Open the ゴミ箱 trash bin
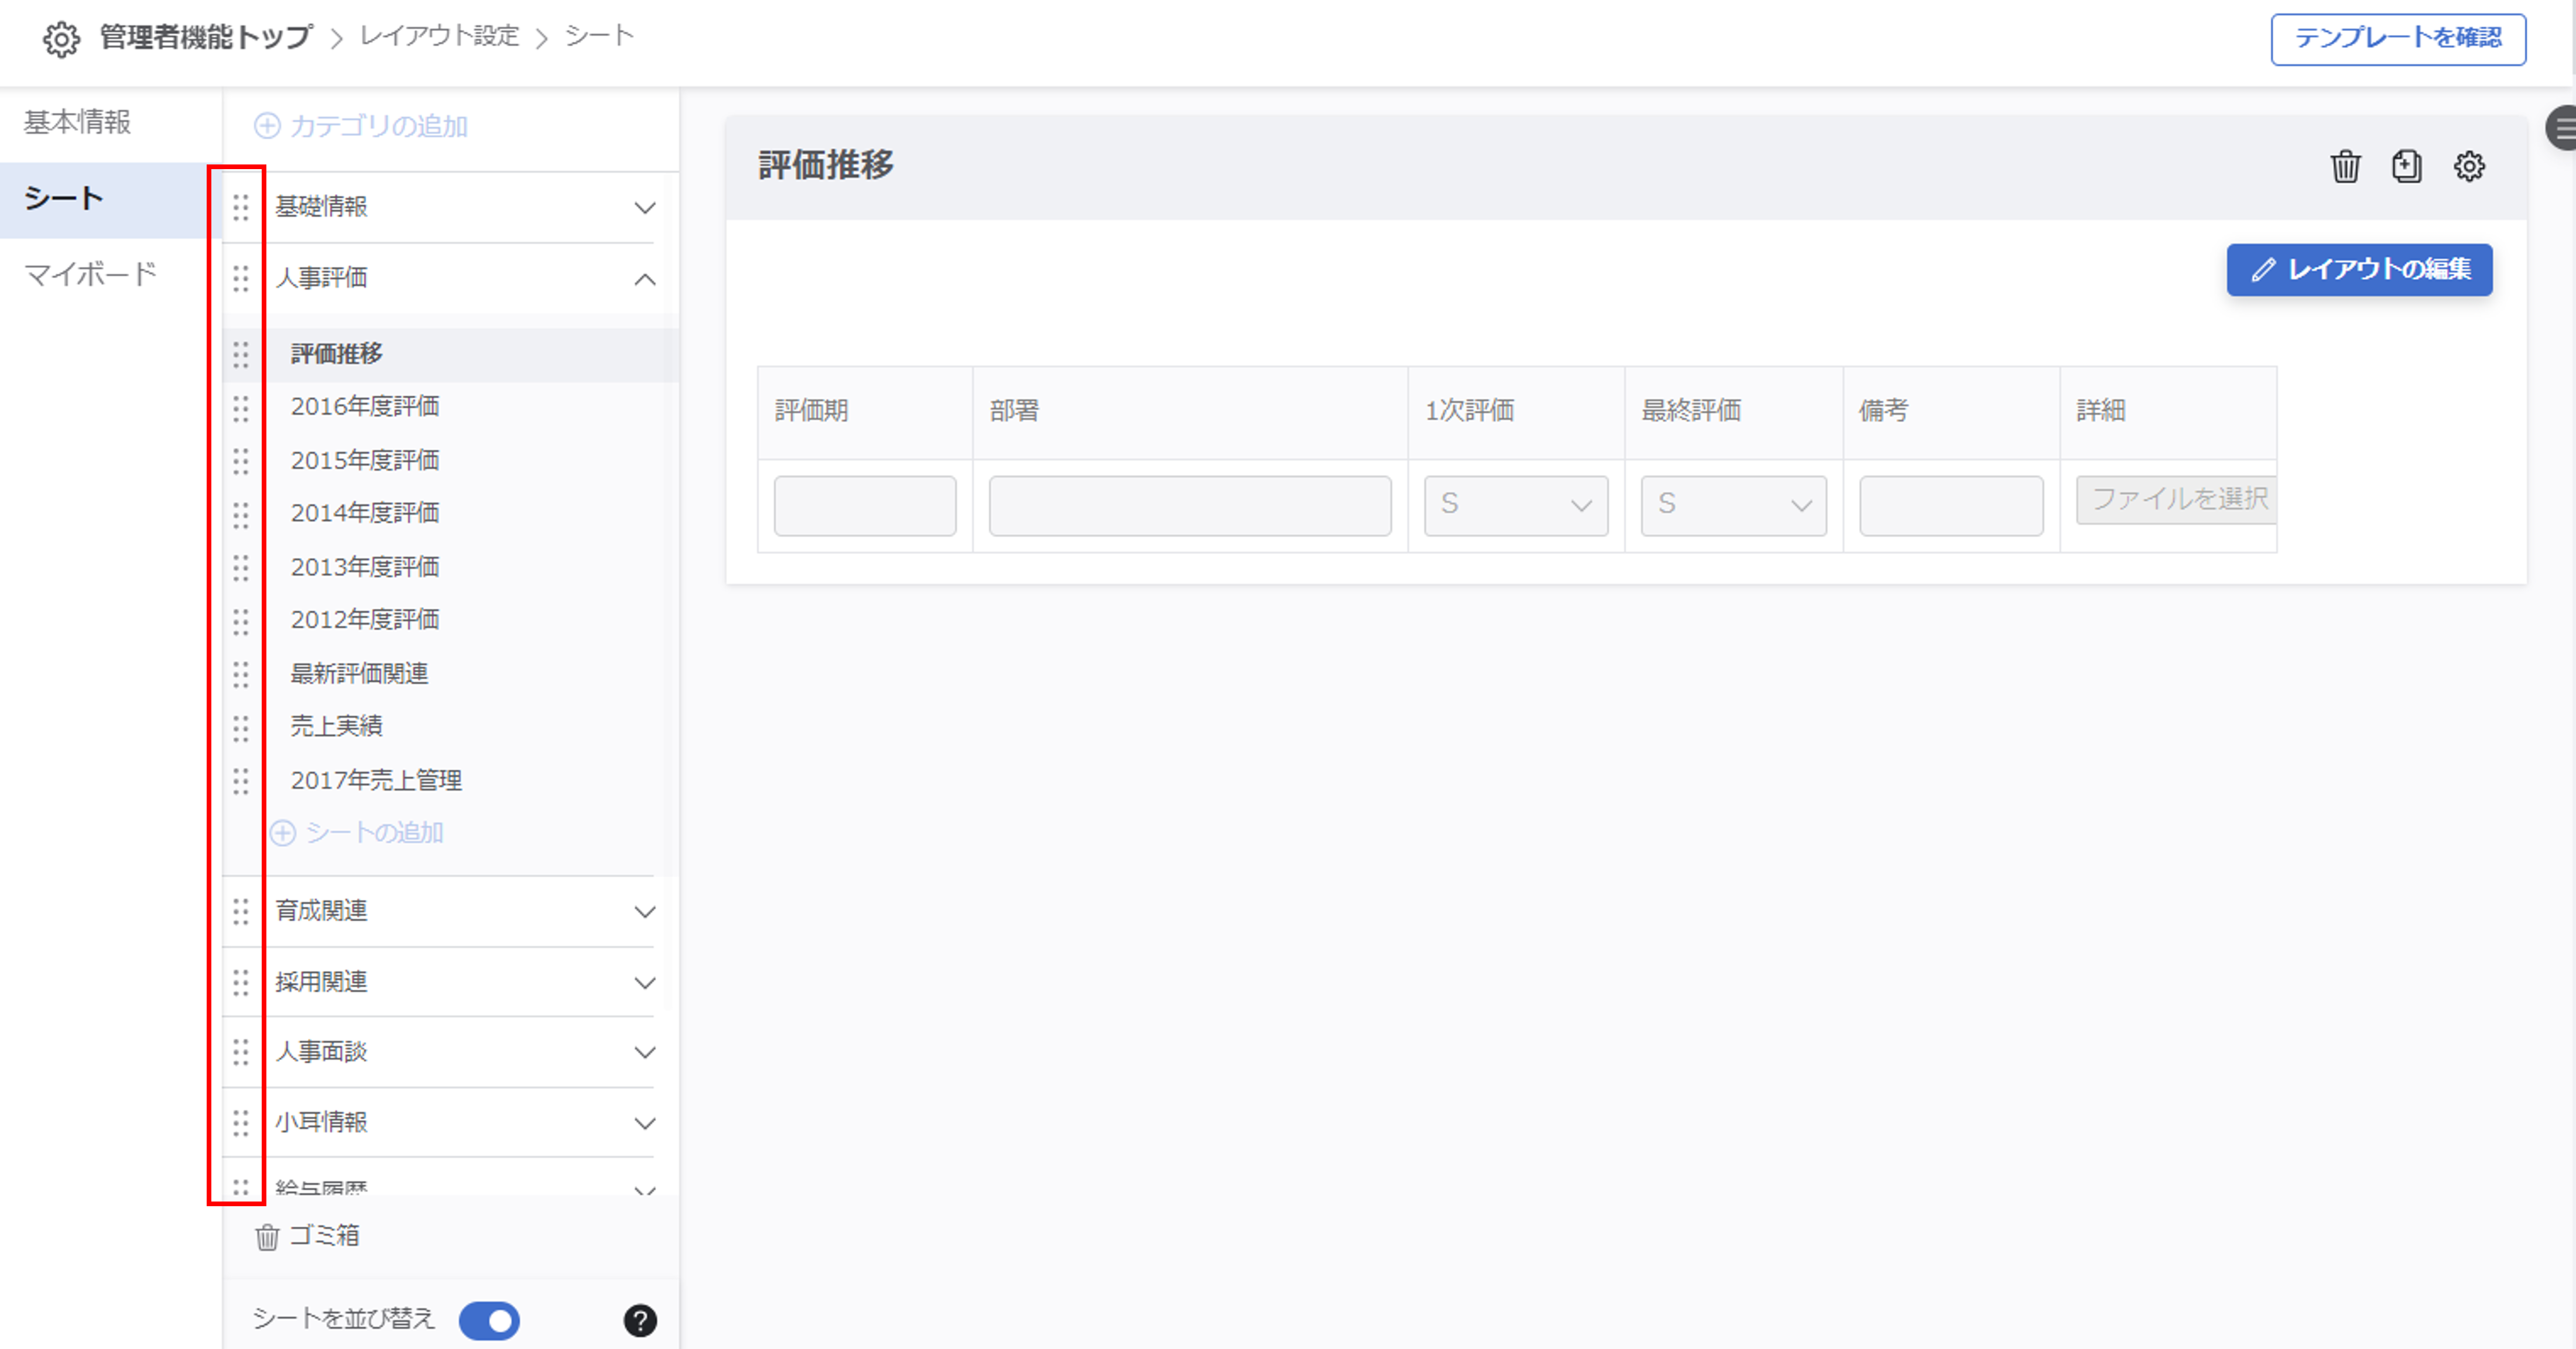This screenshot has width=2576, height=1349. pyautogui.click(x=308, y=1236)
